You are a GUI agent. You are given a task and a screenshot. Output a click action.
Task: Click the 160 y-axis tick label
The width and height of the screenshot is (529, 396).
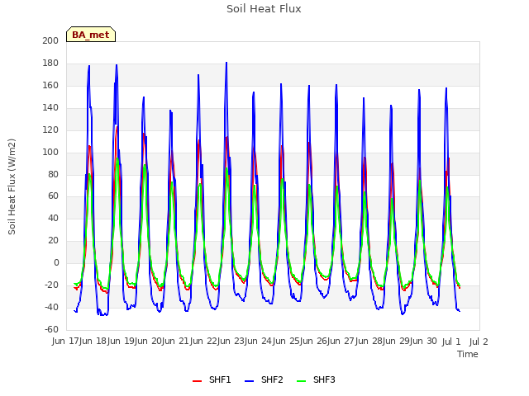(50, 86)
